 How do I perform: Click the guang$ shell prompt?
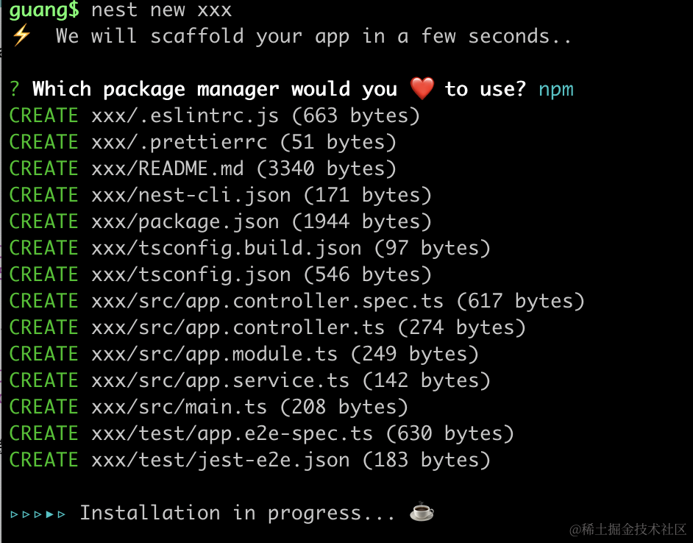click(44, 10)
